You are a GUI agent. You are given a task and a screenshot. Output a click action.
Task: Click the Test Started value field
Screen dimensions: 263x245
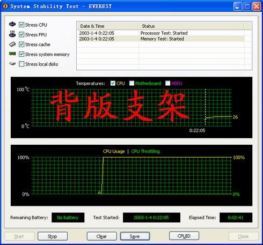[x=151, y=218]
